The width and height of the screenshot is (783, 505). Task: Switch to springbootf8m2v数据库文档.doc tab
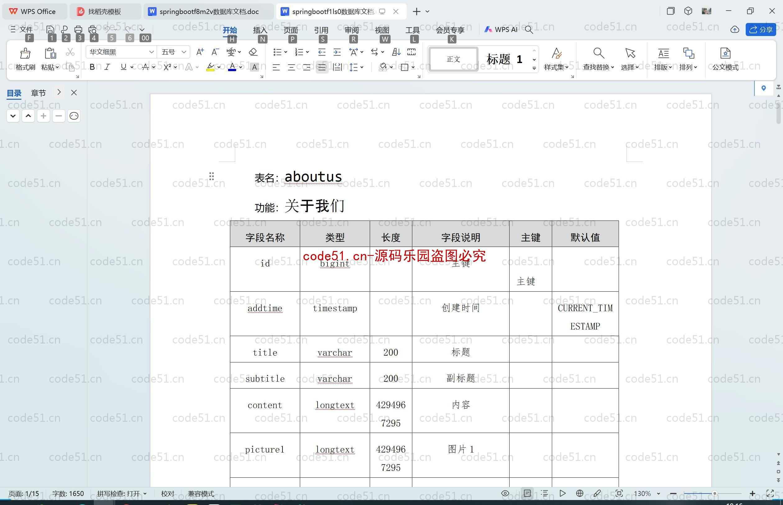(x=208, y=11)
